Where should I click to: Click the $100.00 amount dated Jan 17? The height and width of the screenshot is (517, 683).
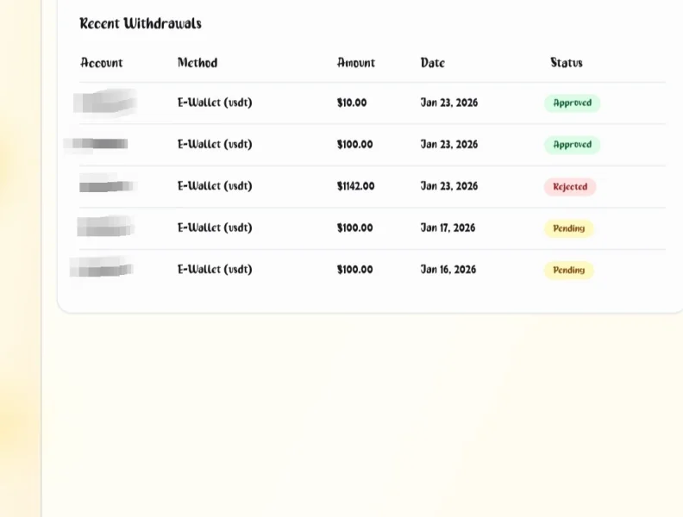pyautogui.click(x=355, y=228)
